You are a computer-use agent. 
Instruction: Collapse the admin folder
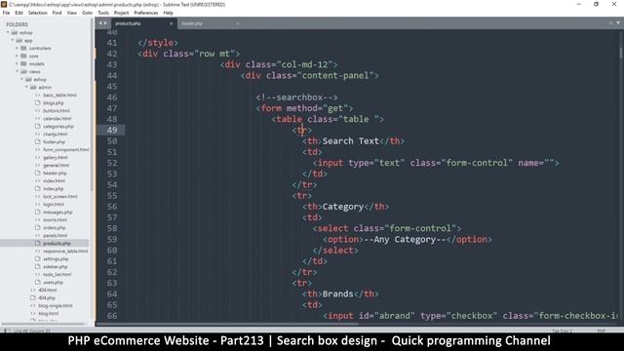click(x=26, y=87)
